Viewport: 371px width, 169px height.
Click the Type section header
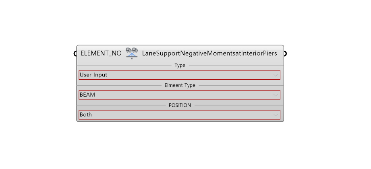pyautogui.click(x=180, y=66)
